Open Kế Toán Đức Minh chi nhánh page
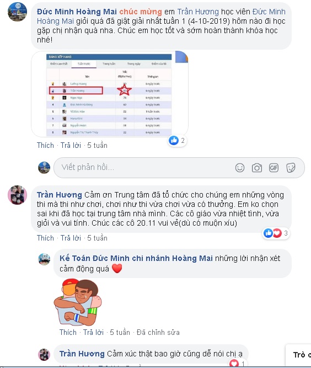The height and width of the screenshot is (368, 311). click(x=136, y=258)
